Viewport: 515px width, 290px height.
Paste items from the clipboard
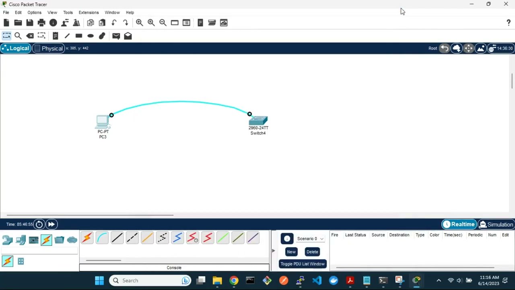click(102, 23)
